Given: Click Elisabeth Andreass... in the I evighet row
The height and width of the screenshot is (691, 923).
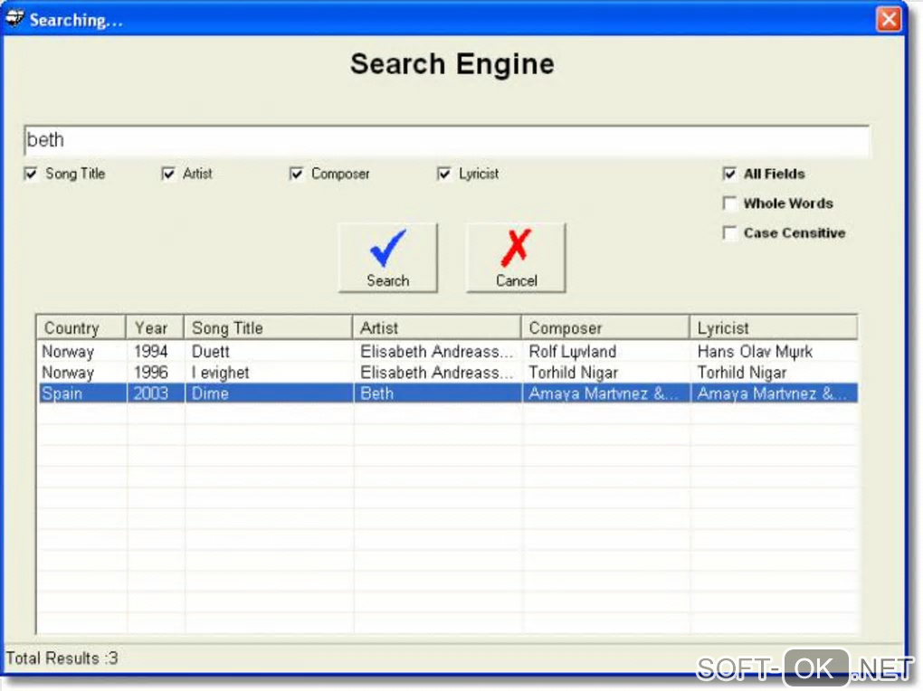Looking at the screenshot, I should click(x=437, y=373).
